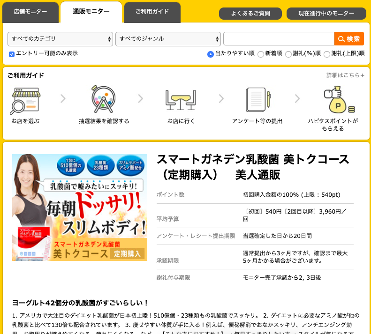Click the orange 検索 search button
This screenshot has width=371, height=334.
(349, 39)
